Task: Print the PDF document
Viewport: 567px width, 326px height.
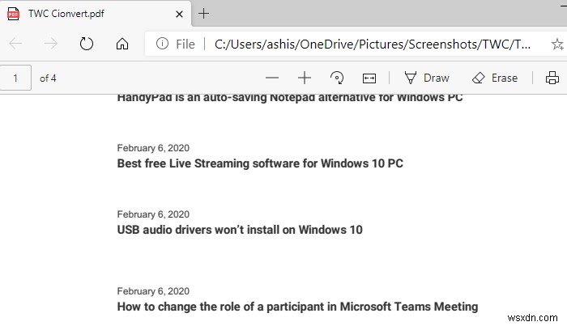Action: tap(552, 78)
